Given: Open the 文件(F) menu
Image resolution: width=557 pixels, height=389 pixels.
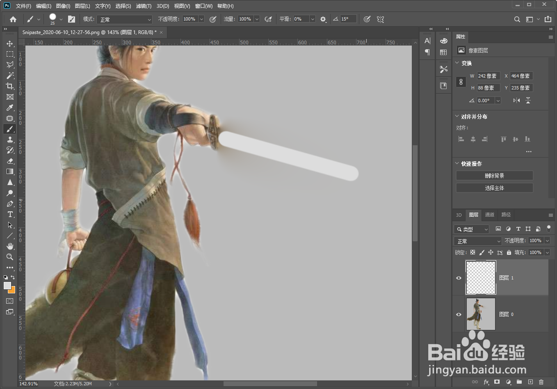Looking at the screenshot, I should point(23,6).
